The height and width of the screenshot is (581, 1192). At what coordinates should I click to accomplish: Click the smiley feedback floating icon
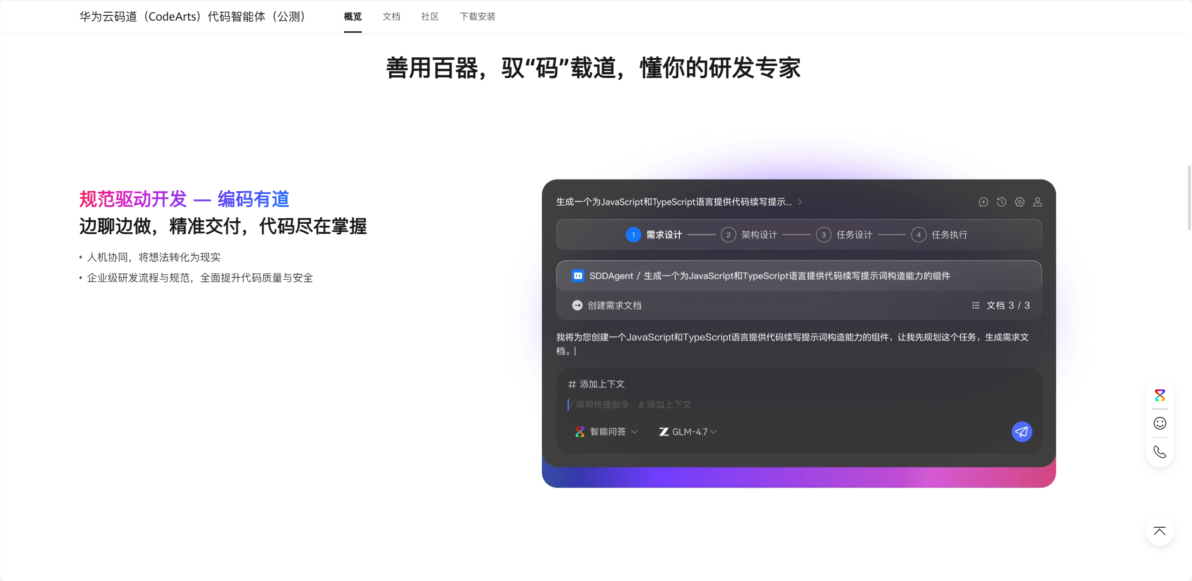click(x=1160, y=423)
